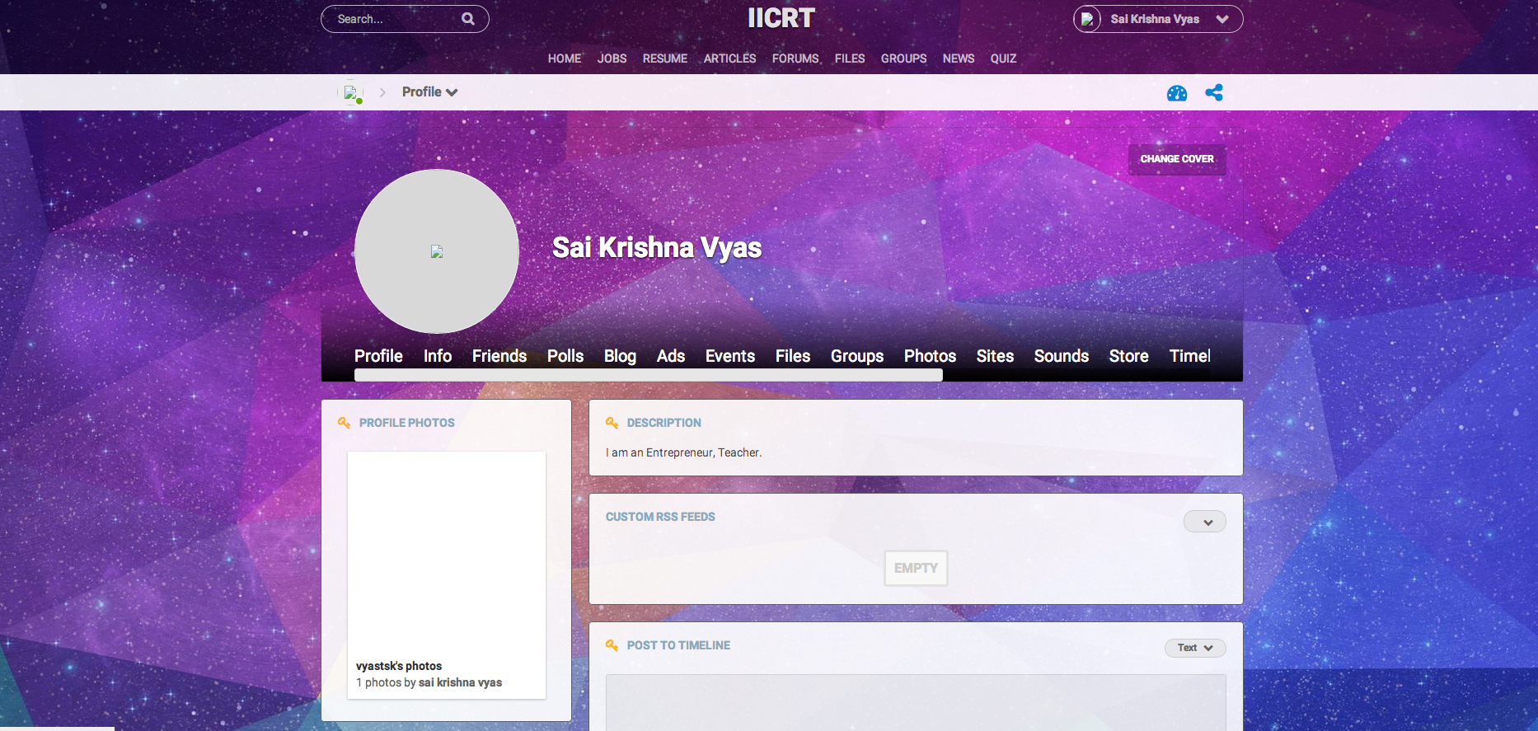Screen dimensions: 1538x731
Task: Click the horizontal scrollbar under profile tabs
Action: (x=649, y=375)
